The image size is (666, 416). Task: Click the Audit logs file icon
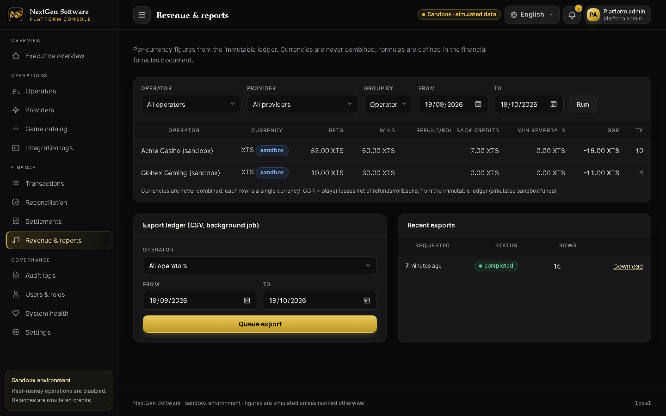click(x=16, y=275)
